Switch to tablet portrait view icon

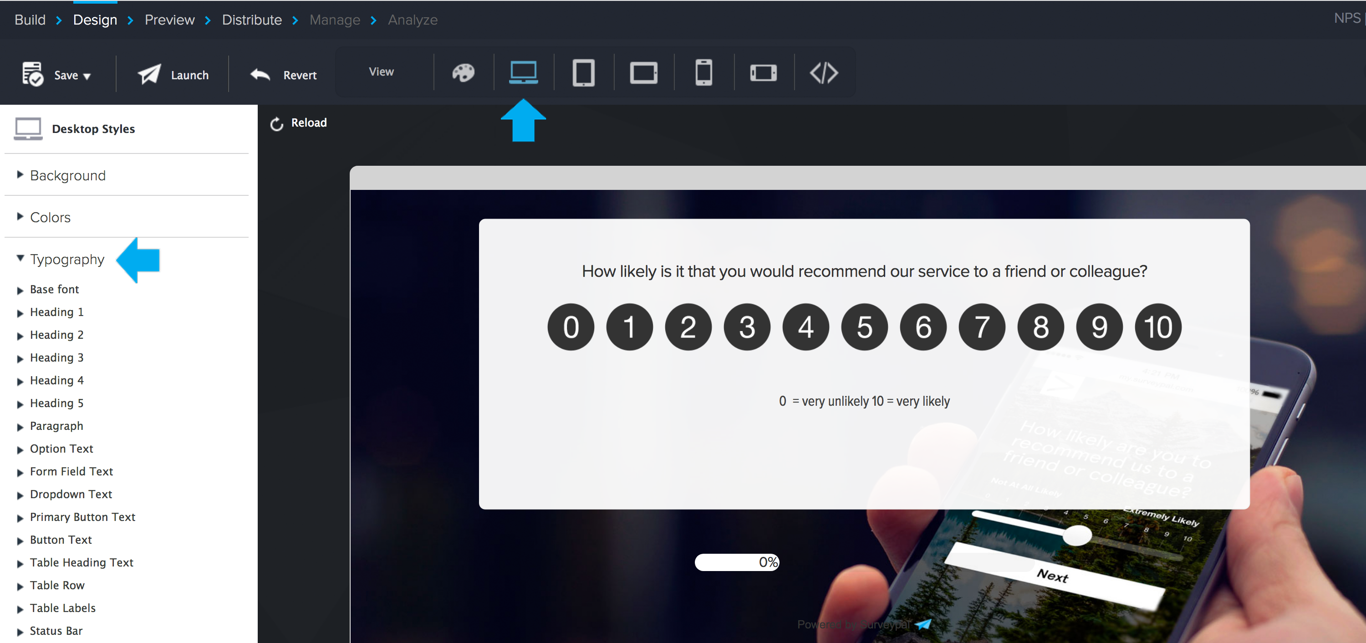pos(583,73)
